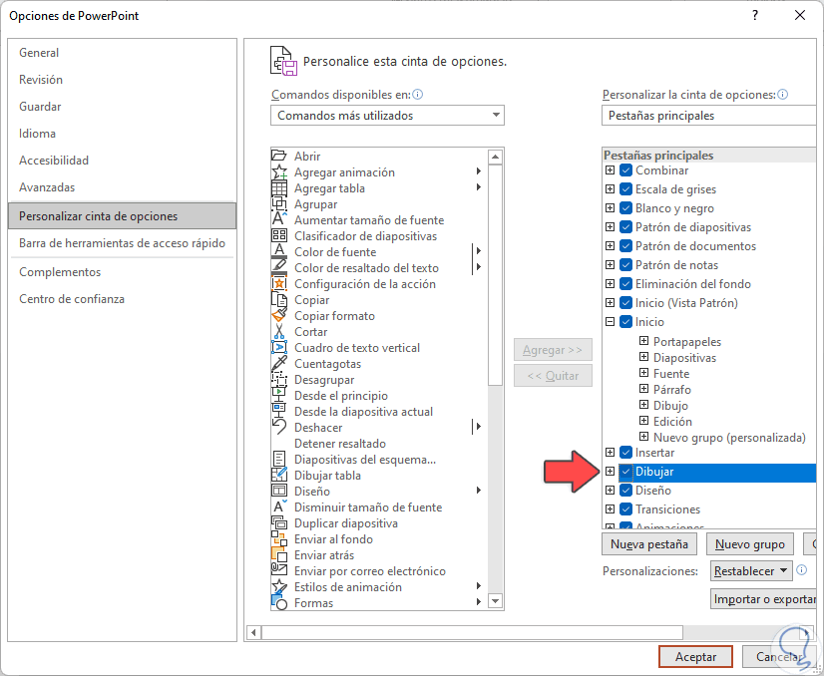824x676 pixels.
Task: Expand the Fuente group
Action: pyautogui.click(x=643, y=373)
